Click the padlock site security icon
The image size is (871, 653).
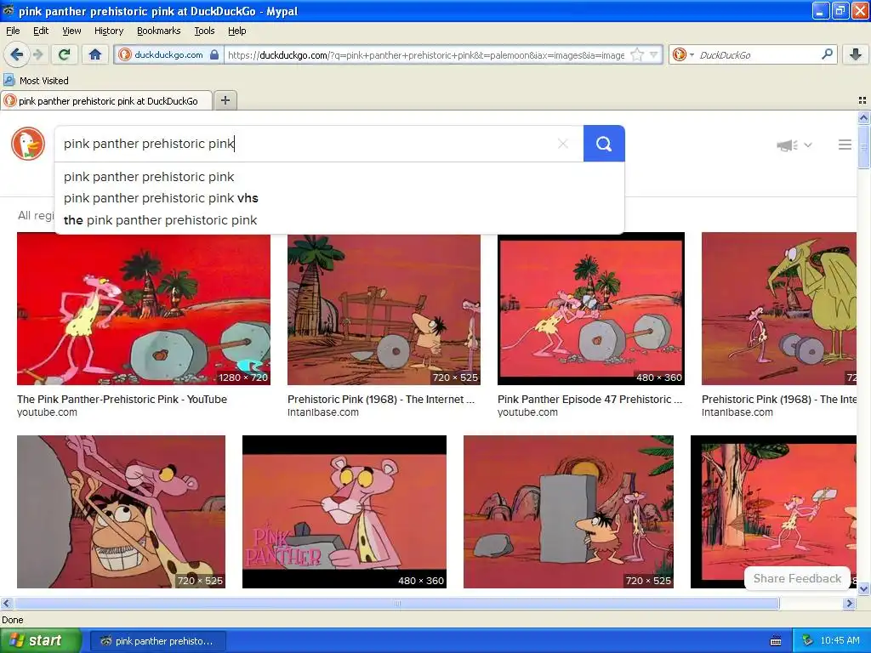(214, 54)
